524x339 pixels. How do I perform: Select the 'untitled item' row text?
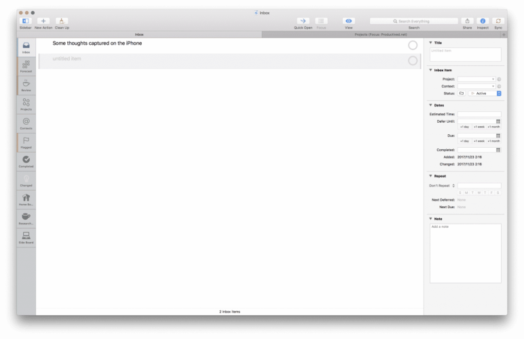(x=67, y=59)
